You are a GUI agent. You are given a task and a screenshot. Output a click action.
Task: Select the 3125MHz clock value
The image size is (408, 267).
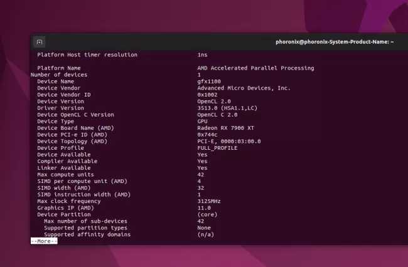[x=209, y=201]
